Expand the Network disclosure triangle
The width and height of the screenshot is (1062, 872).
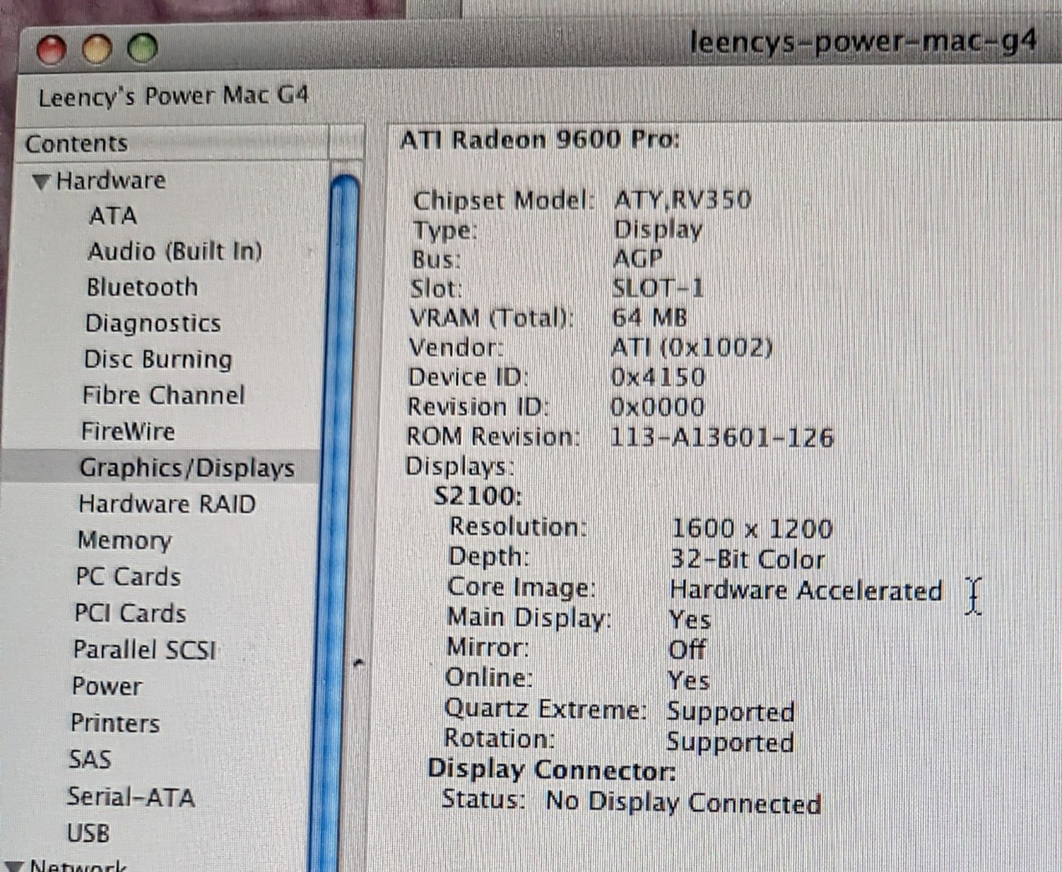pyautogui.click(x=15, y=866)
